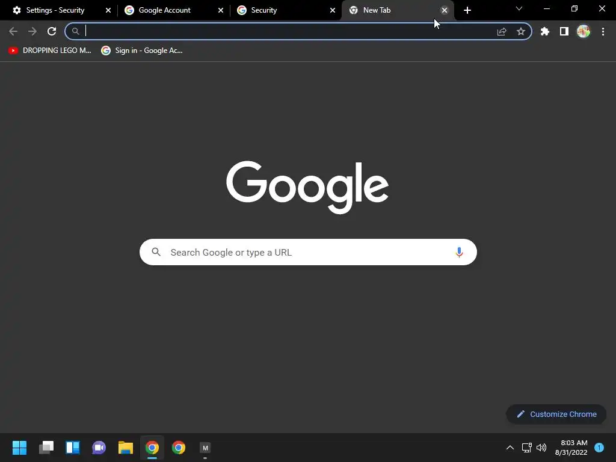This screenshot has width=616, height=462.
Task: Open the DROPPING LEGO M... bookmark
Action: pyautogui.click(x=50, y=51)
